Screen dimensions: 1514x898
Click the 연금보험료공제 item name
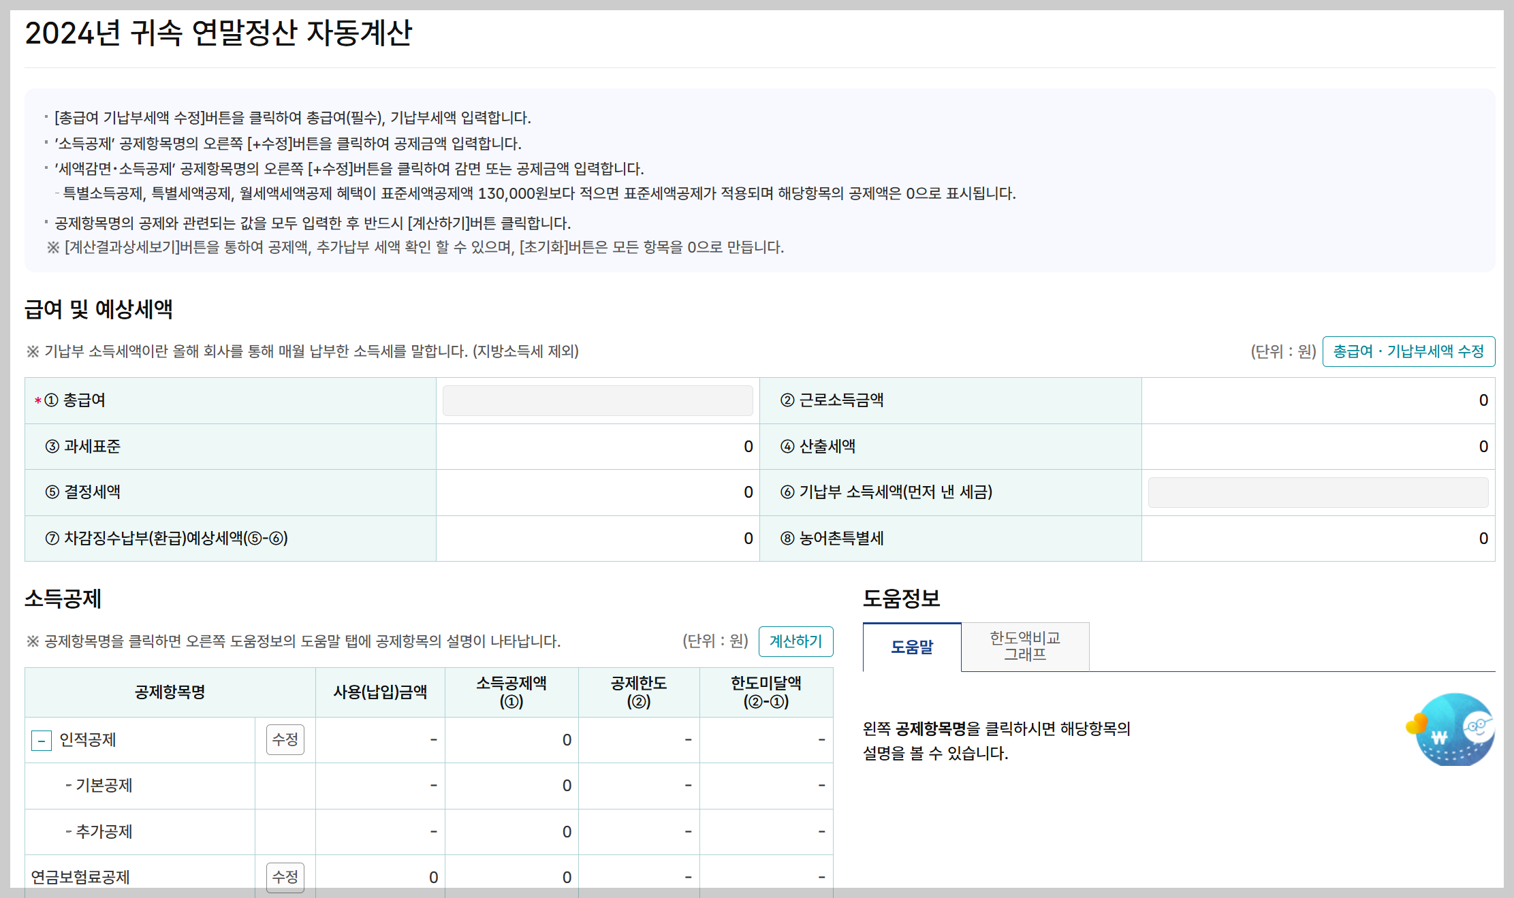(x=80, y=877)
